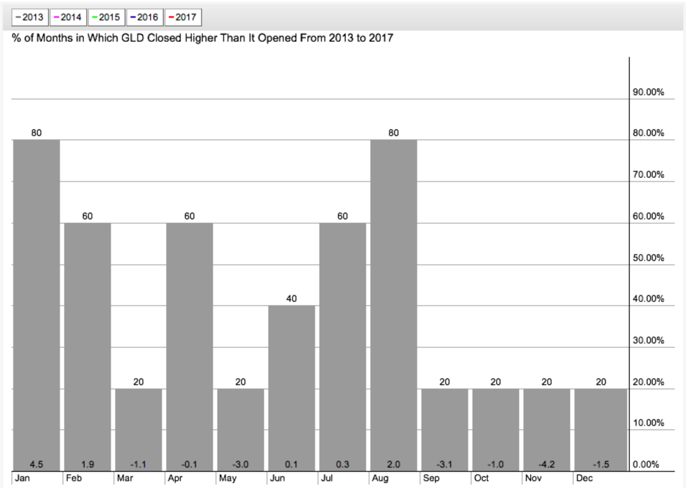This screenshot has width=688, height=488.
Task: Click the -1.0 average return value
Action: point(496,465)
